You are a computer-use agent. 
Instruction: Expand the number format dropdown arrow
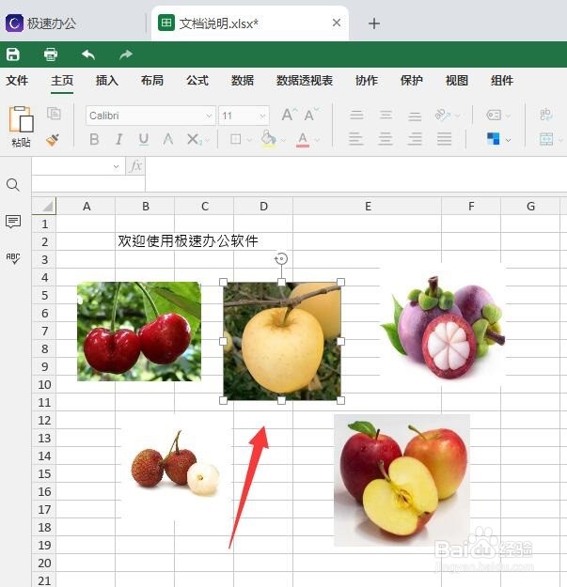(508, 116)
